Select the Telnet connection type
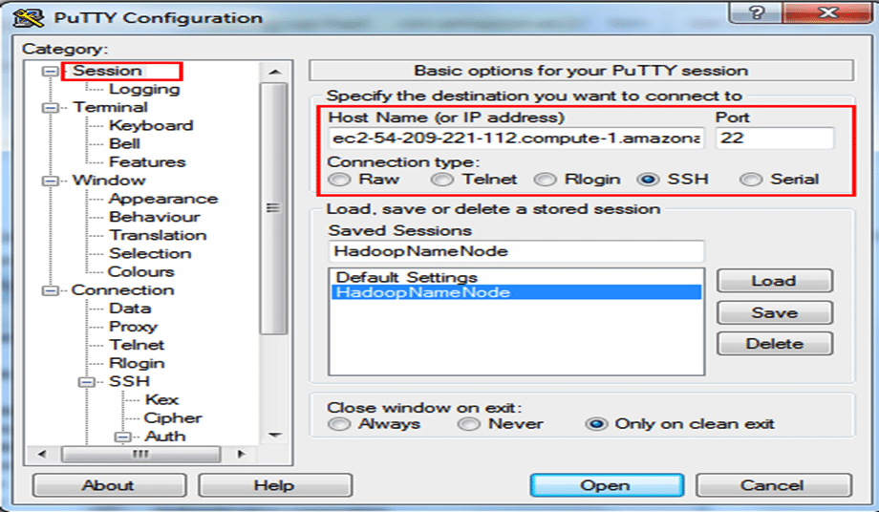879x512 pixels. (442, 180)
